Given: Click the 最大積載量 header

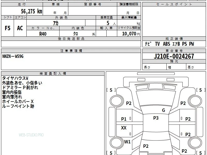Looking at the screenshot, I should [x=129, y=17].
